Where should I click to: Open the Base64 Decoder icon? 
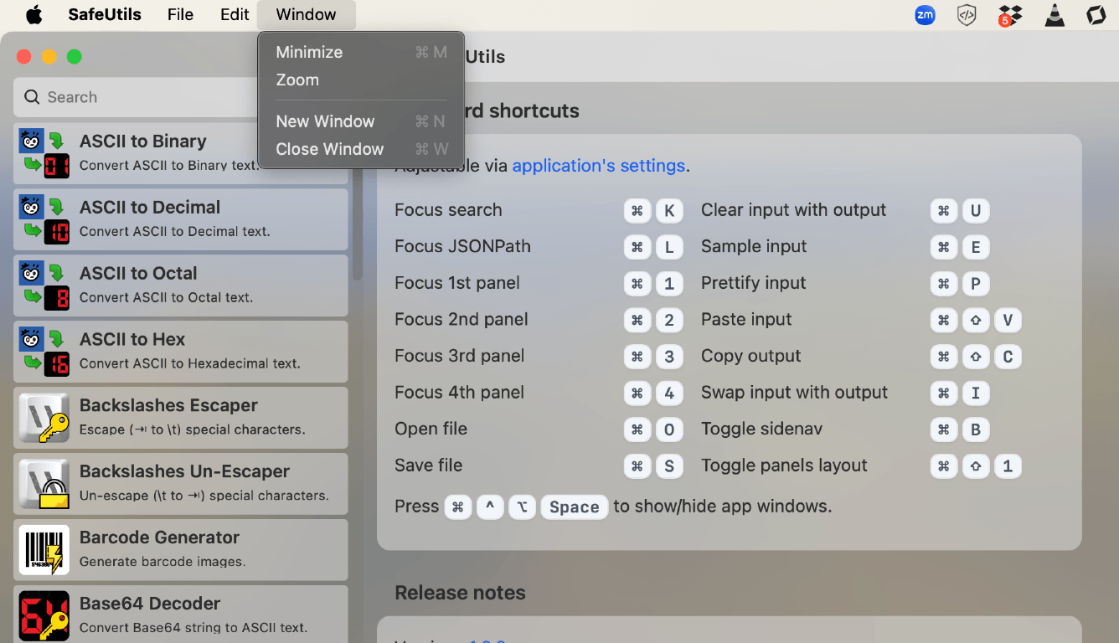click(x=44, y=616)
